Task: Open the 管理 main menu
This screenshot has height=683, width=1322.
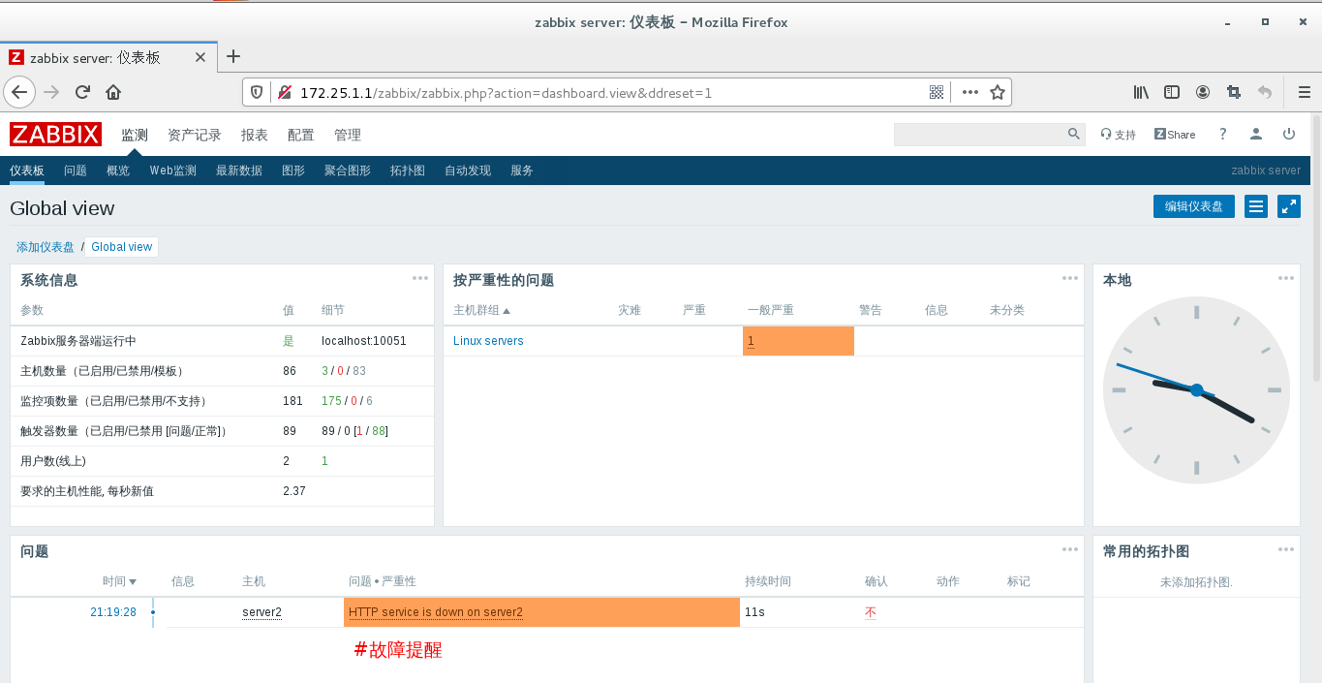Action: pos(348,135)
